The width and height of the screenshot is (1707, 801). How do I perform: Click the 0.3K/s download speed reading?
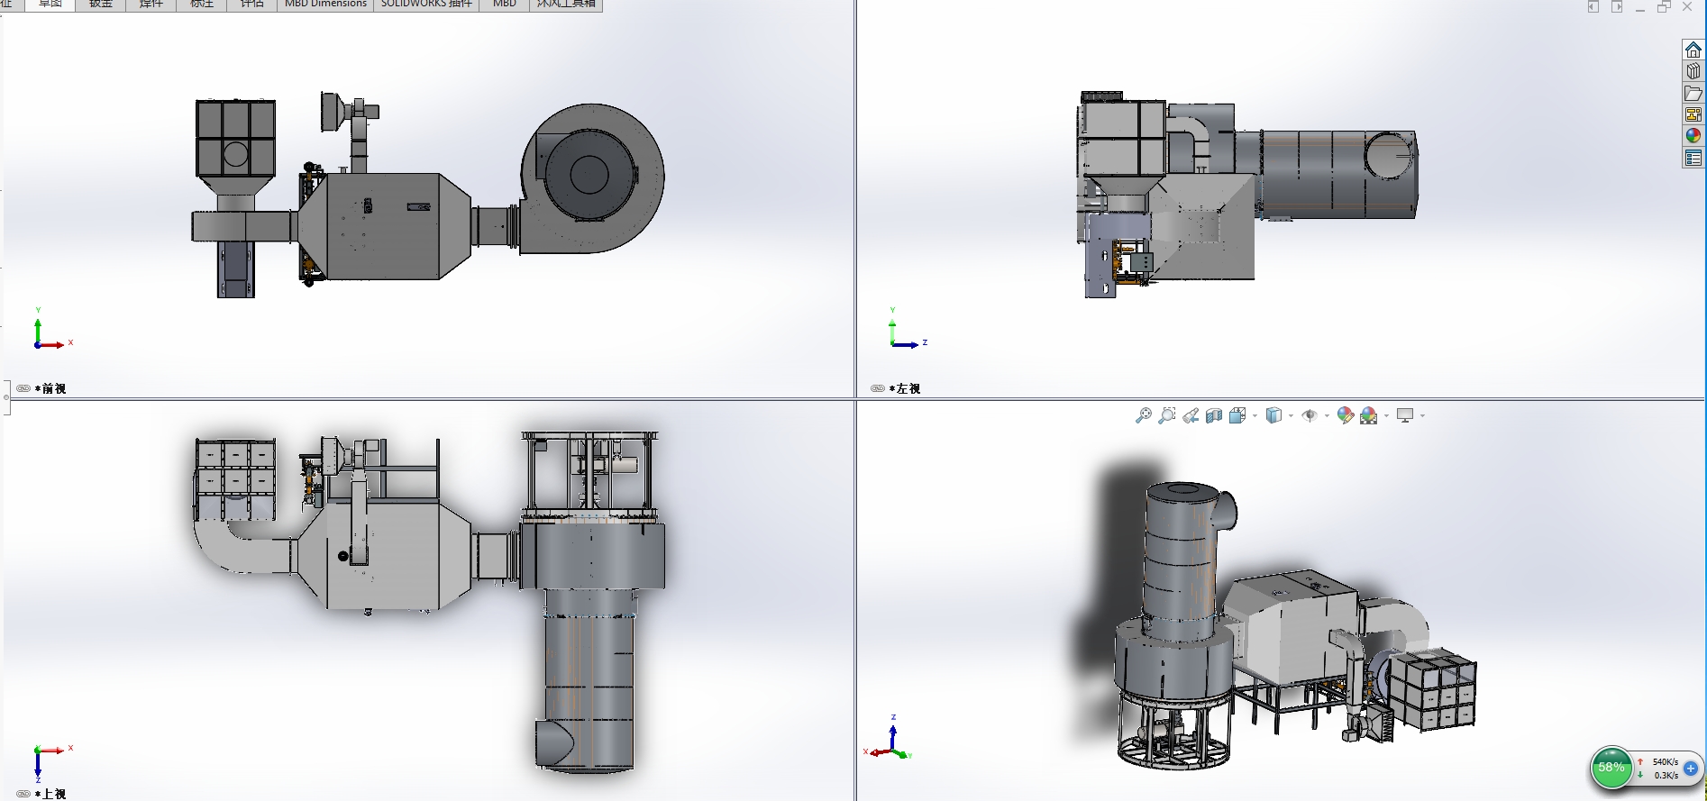pos(1666,775)
